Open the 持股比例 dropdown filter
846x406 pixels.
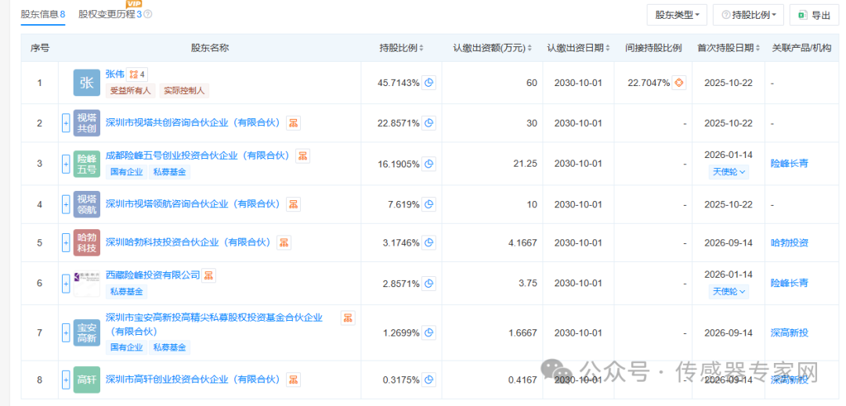(x=748, y=15)
